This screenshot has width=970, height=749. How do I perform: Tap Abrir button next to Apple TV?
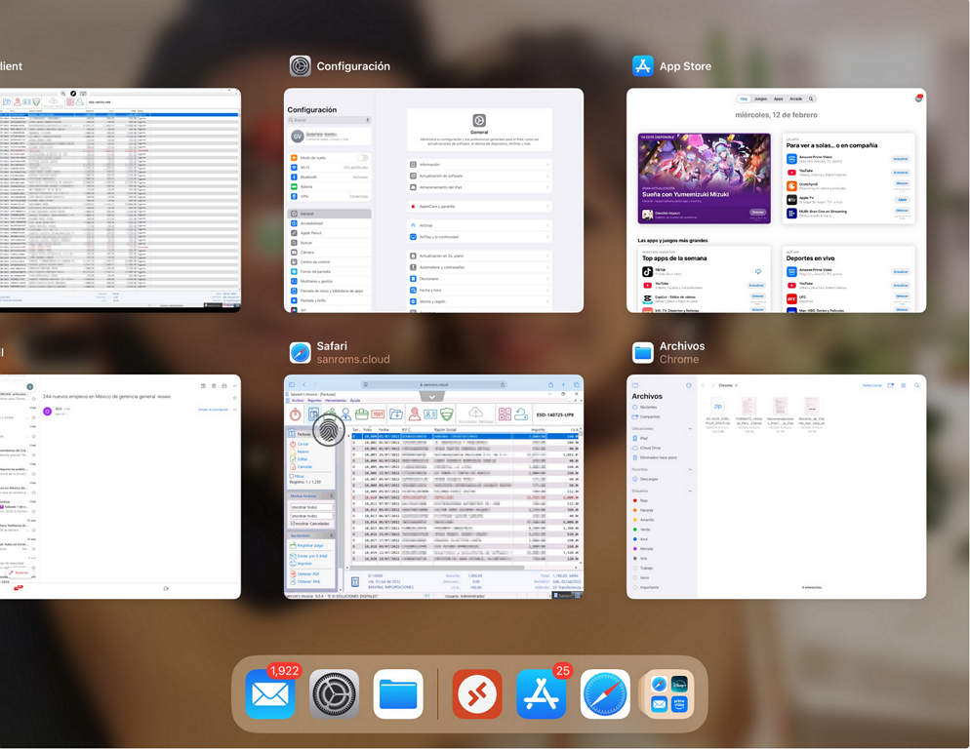point(902,200)
